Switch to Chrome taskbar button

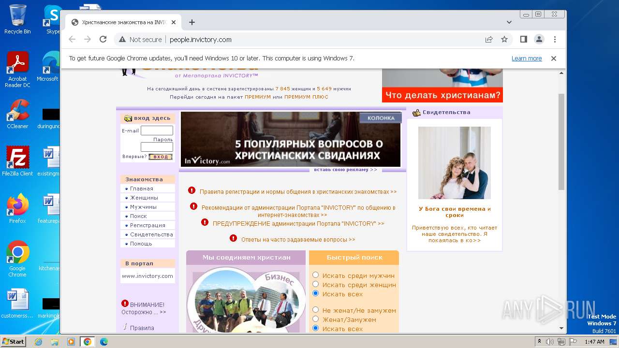87,342
